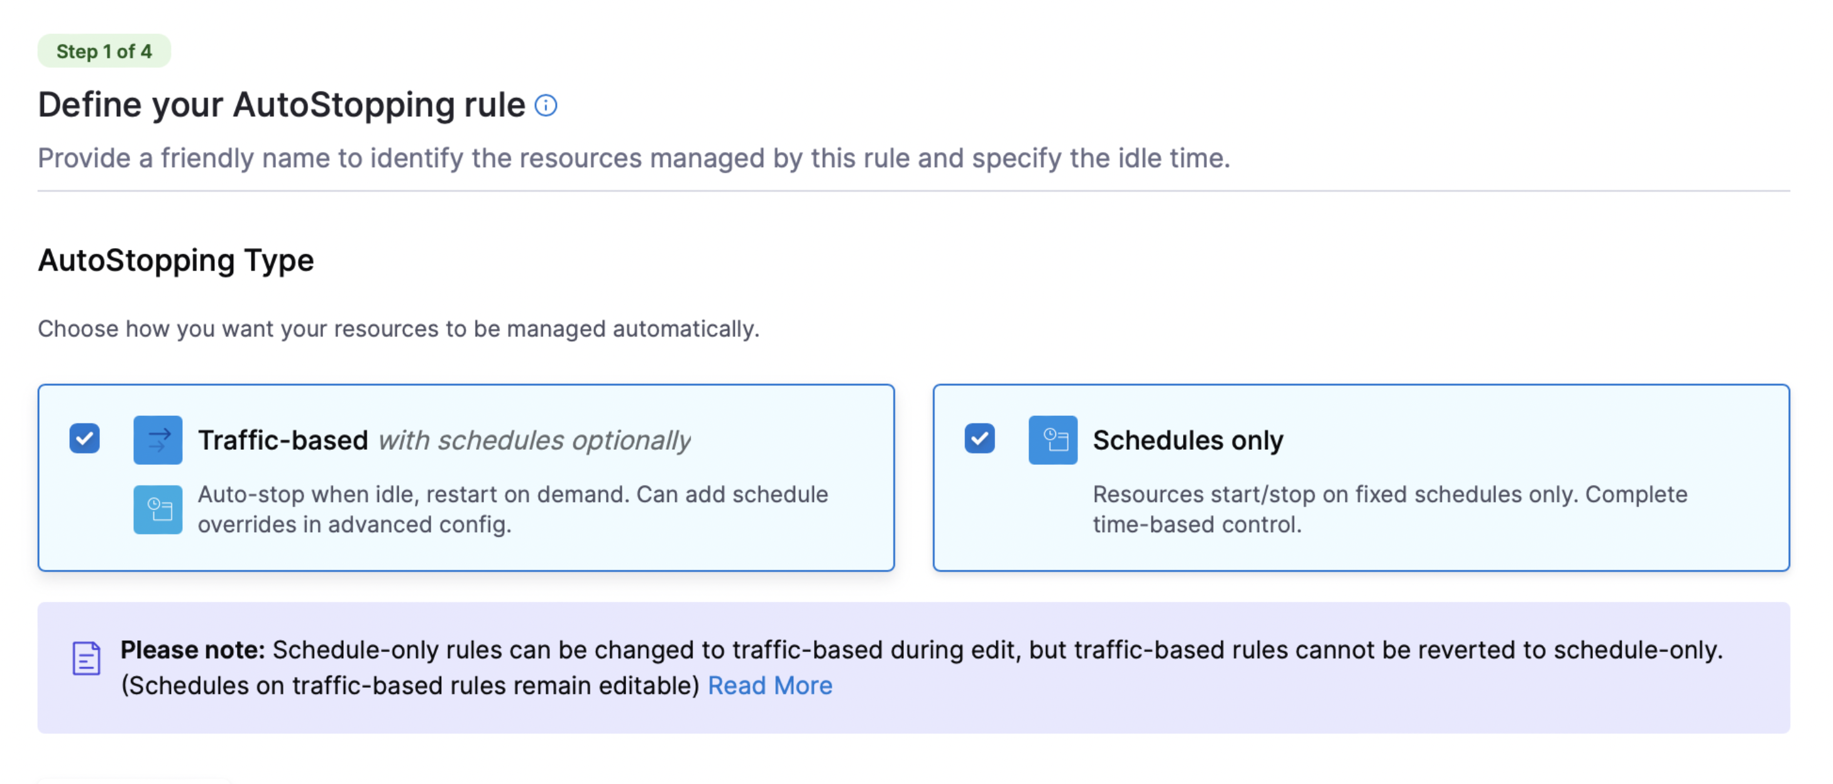Screen dimensions: 1833x784
Task: Click the italic 'with schedules optionally' text
Action: pos(534,440)
